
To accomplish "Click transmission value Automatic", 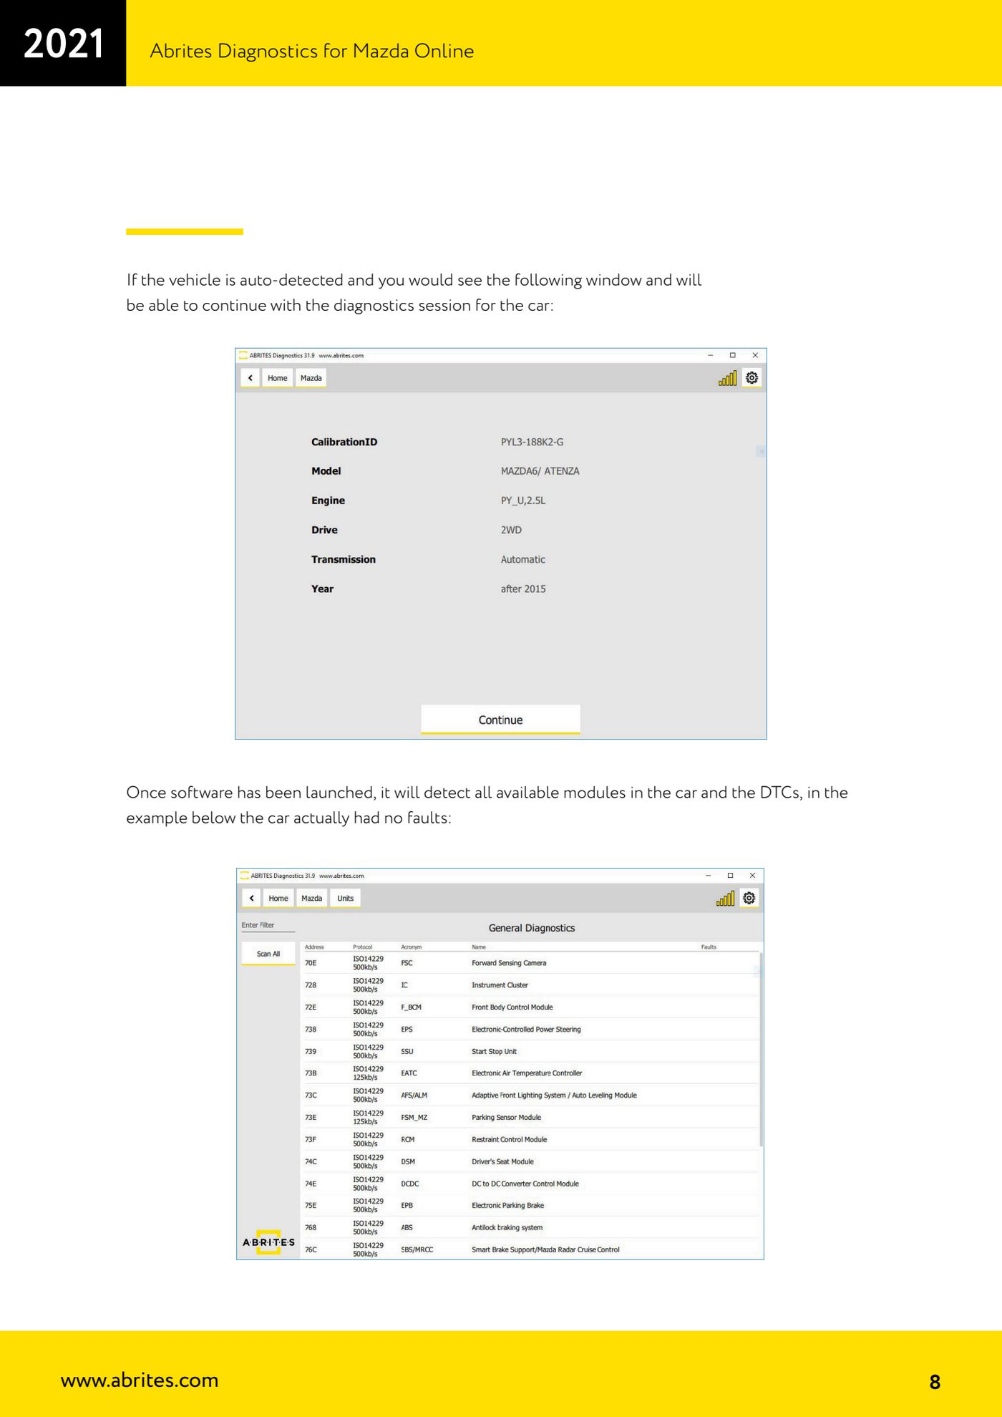I will (522, 560).
